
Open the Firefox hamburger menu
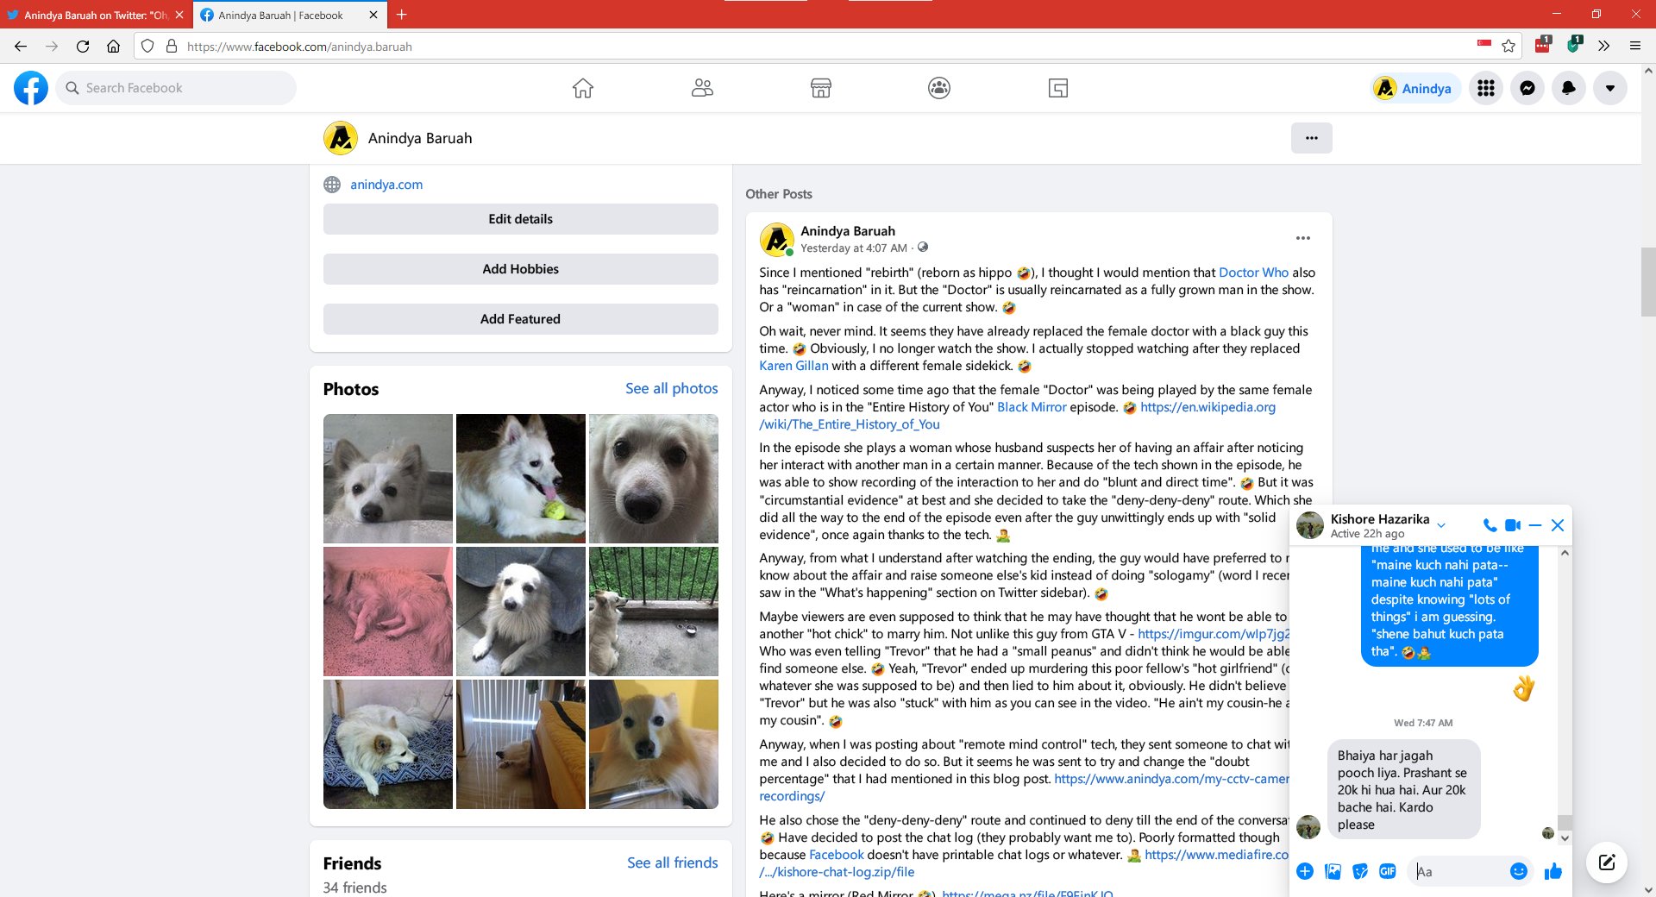tap(1634, 47)
